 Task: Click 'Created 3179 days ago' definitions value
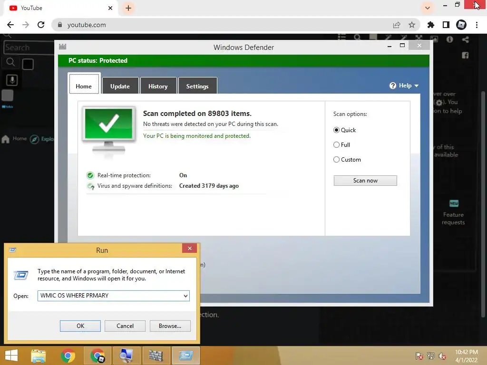(x=209, y=186)
